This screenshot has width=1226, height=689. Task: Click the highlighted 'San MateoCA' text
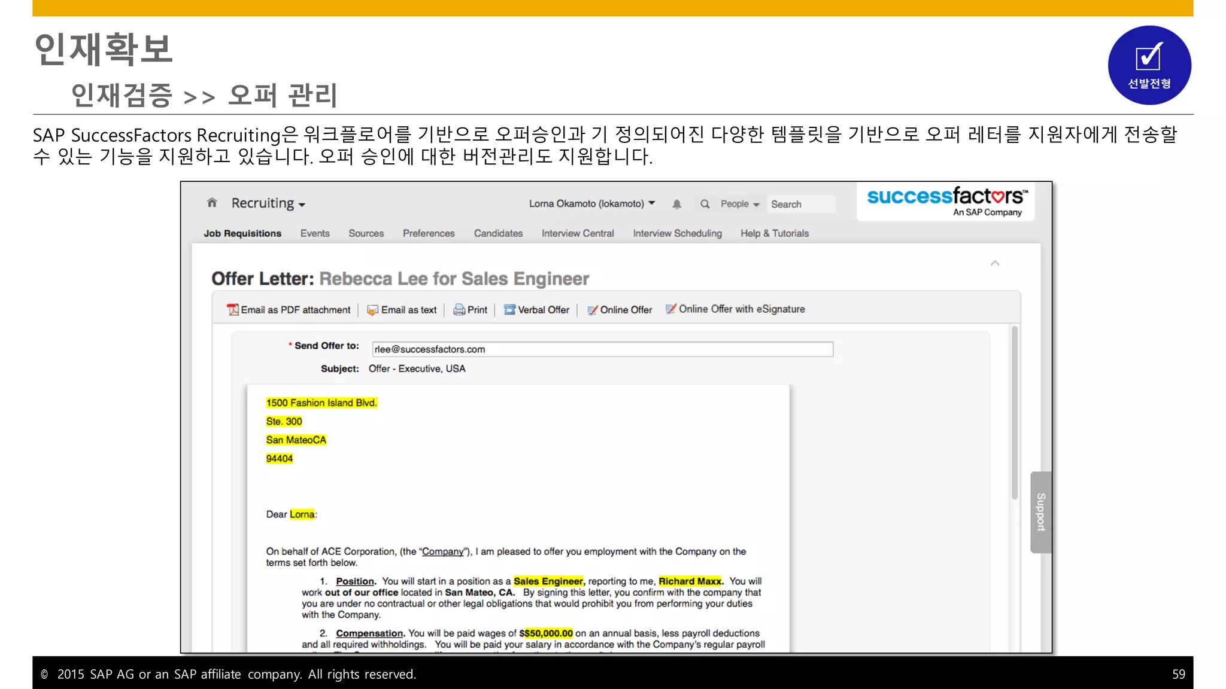coord(296,440)
